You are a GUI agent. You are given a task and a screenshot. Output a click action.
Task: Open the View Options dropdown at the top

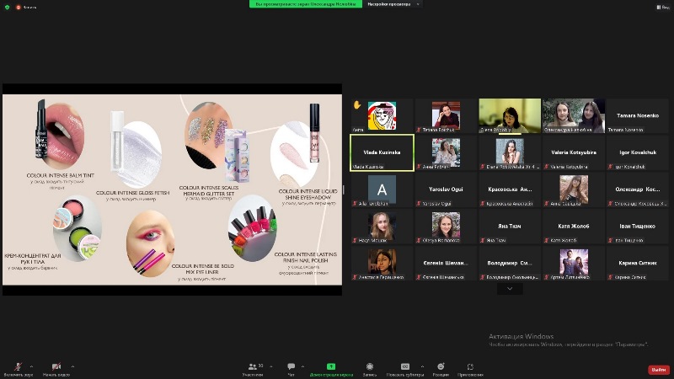coord(392,4)
